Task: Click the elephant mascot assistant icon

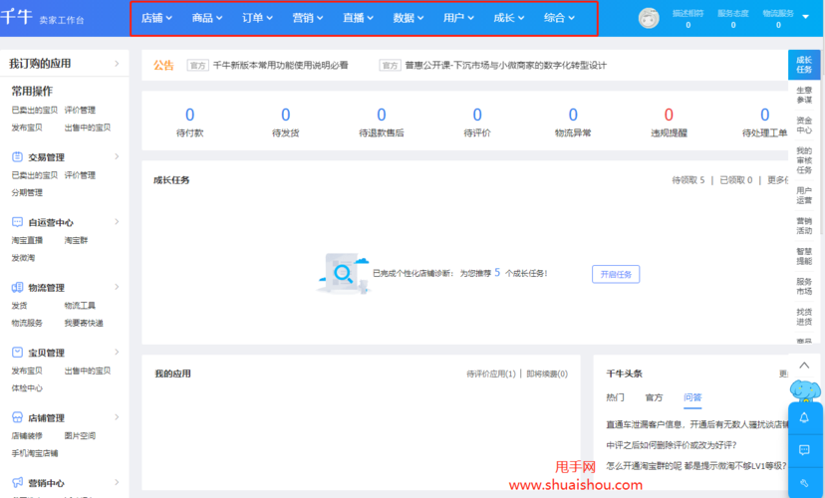Action: 805,391
